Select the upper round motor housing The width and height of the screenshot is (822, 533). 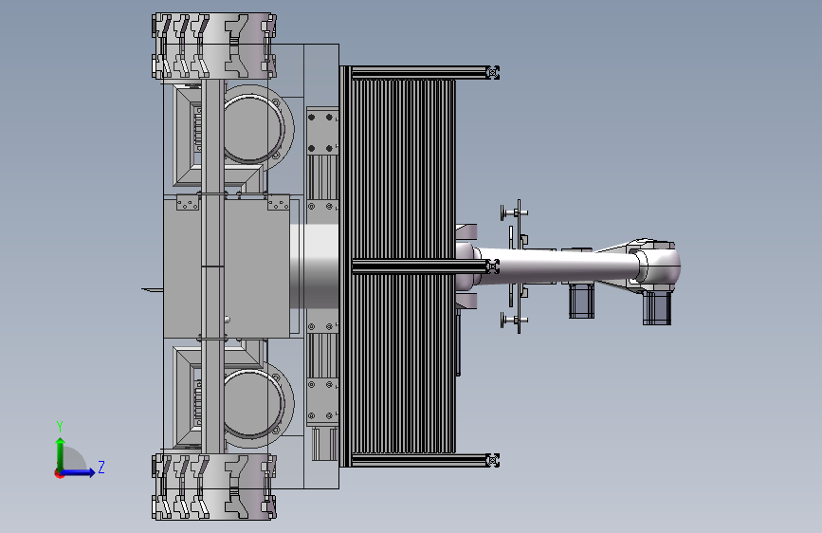(x=255, y=127)
